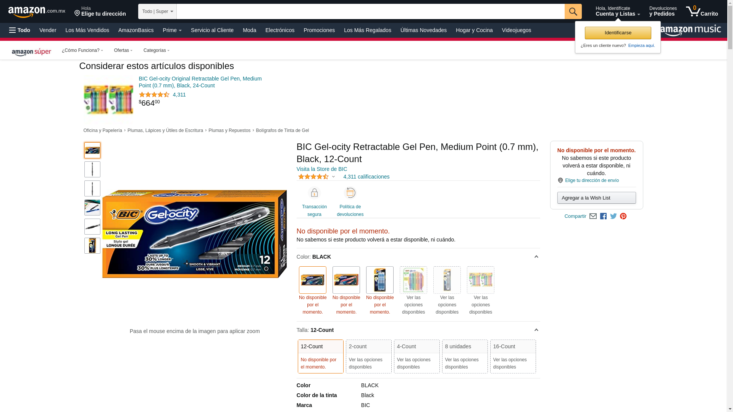Share product on Facebook icon
The image size is (733, 412).
[x=603, y=216]
